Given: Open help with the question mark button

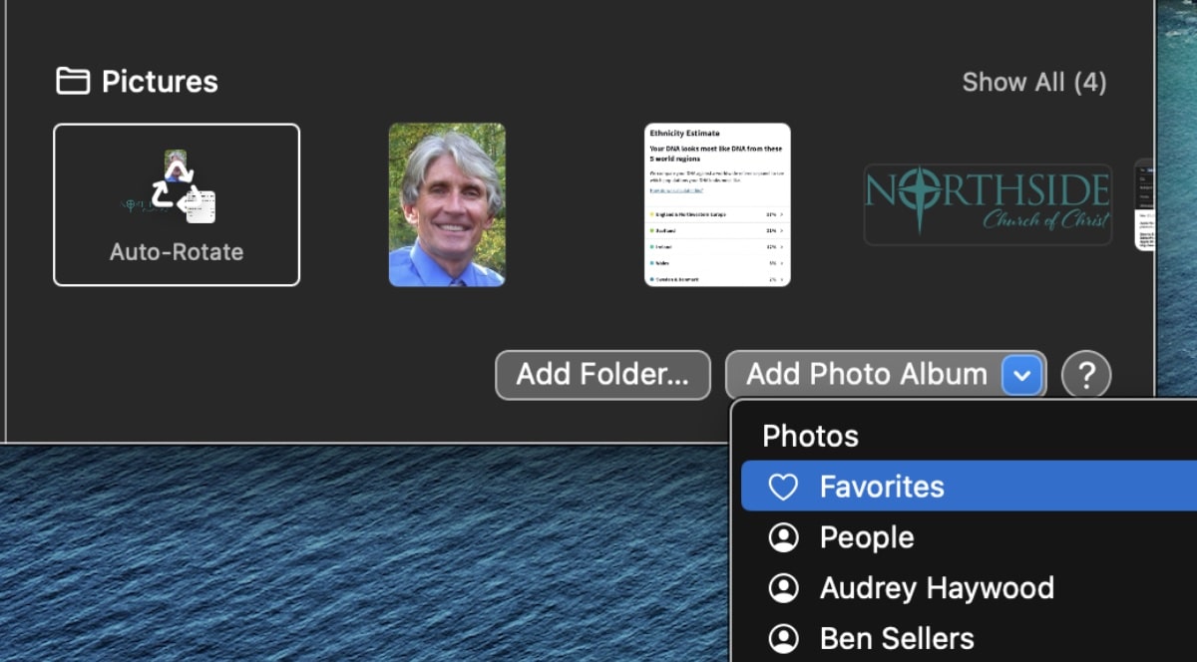Looking at the screenshot, I should (1086, 375).
